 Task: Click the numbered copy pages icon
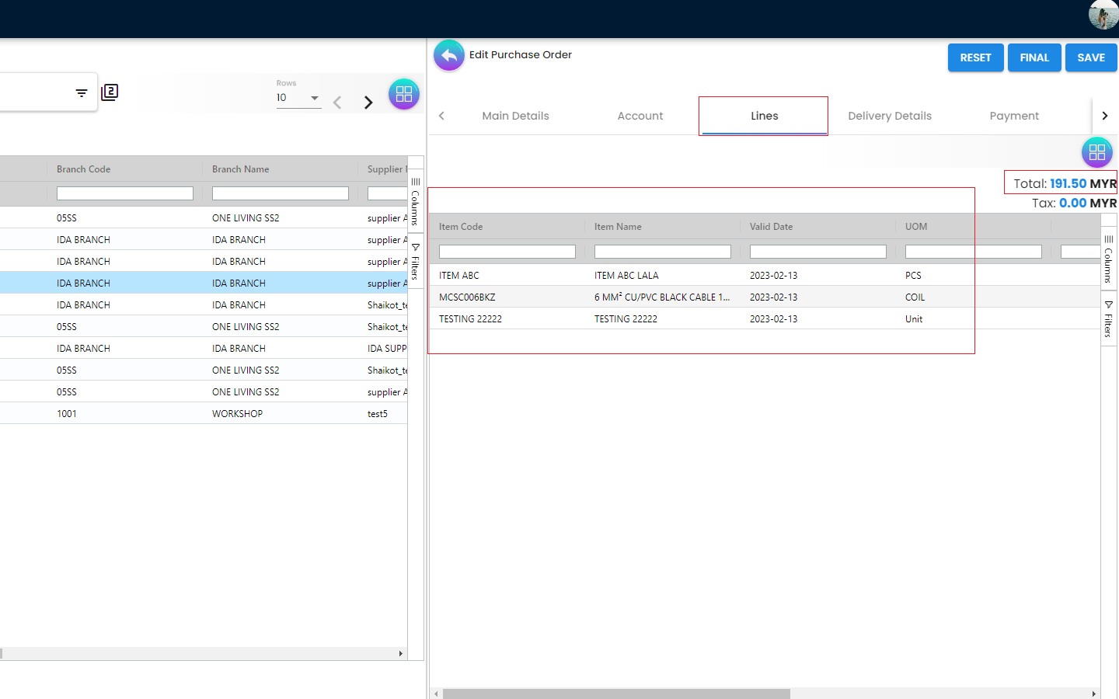pos(110,92)
